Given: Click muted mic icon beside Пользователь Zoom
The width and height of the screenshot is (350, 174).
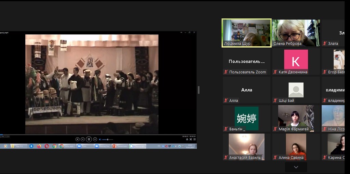Looking at the screenshot, I should (x=226, y=72).
